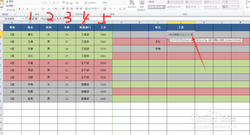Click the accounting number format icon
The width and height of the screenshot is (250, 135).
(104, 9)
